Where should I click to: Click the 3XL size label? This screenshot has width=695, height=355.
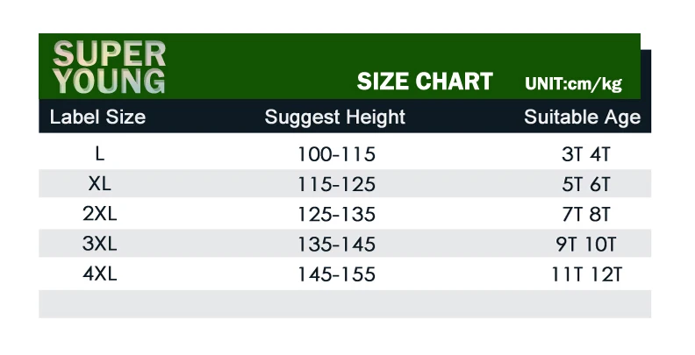(x=100, y=244)
